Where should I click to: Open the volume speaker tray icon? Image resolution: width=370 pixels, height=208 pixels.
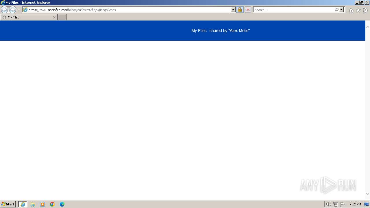(x=328, y=204)
